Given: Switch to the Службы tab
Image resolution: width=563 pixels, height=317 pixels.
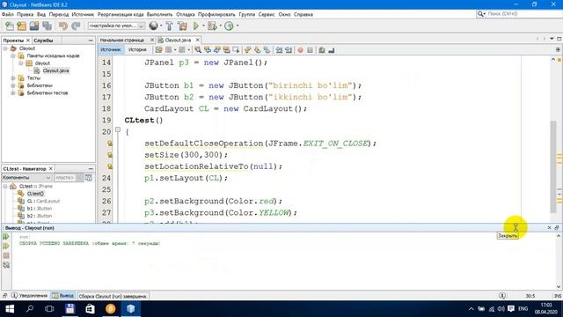Looking at the screenshot, I should pos(43,41).
